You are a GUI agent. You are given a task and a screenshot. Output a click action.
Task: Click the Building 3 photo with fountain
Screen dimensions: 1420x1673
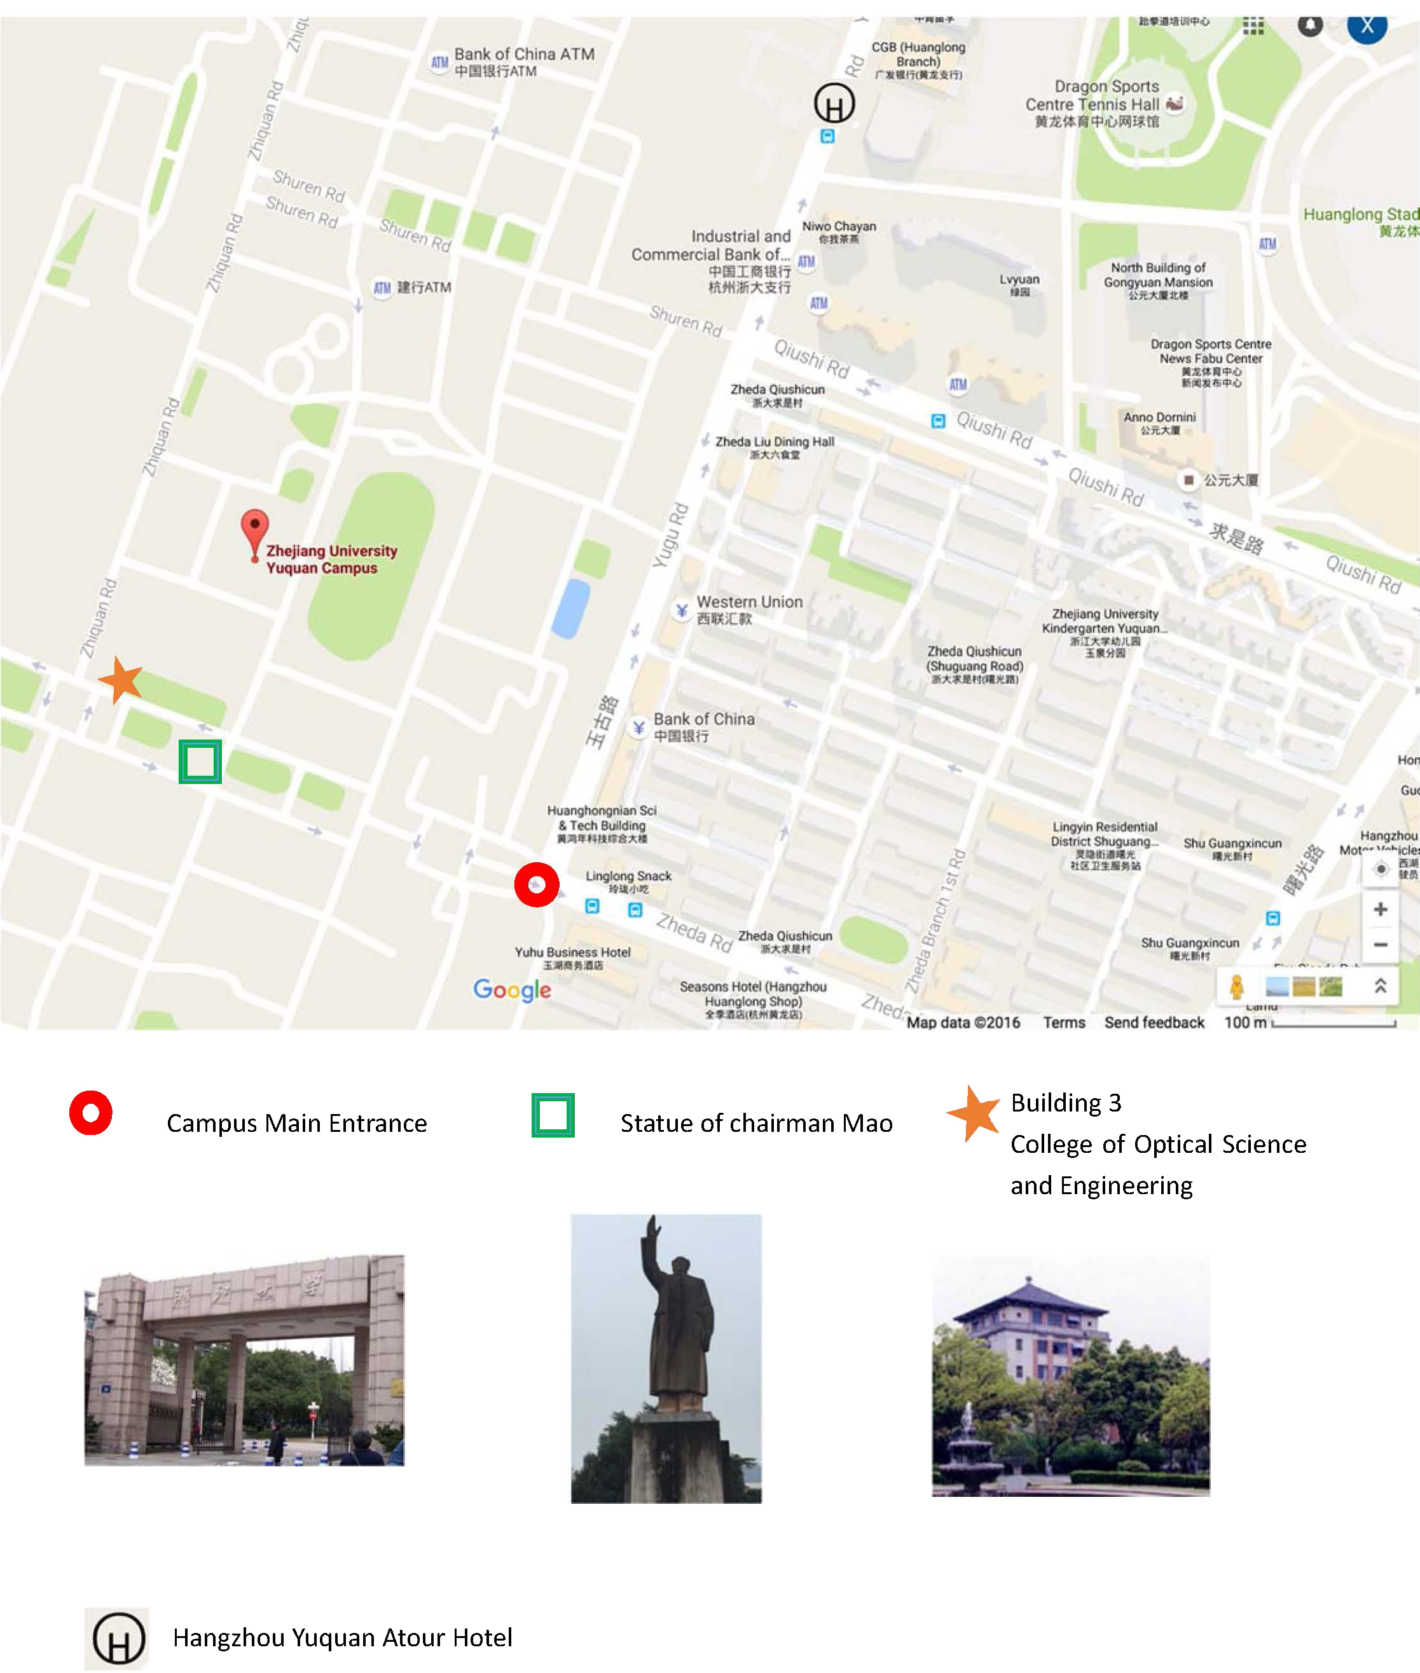(x=1071, y=1377)
